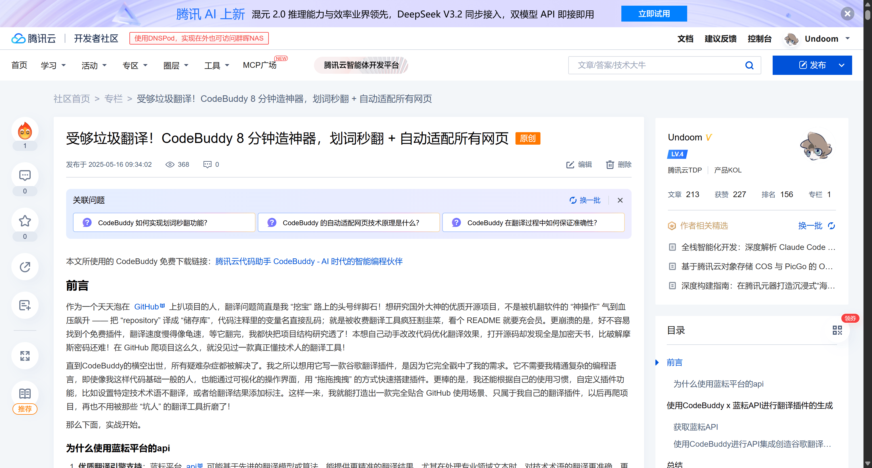Image resolution: width=872 pixels, height=468 pixels.
Task: Click the share arrow icon in sidebar
Action: click(x=25, y=267)
